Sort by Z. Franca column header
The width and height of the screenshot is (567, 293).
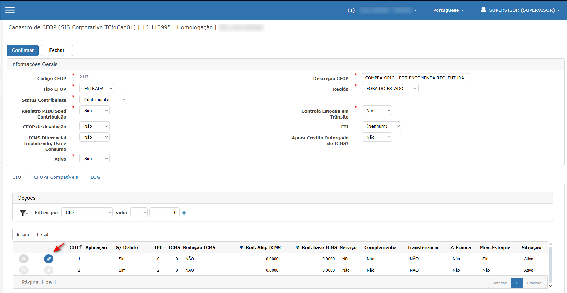(x=461, y=247)
